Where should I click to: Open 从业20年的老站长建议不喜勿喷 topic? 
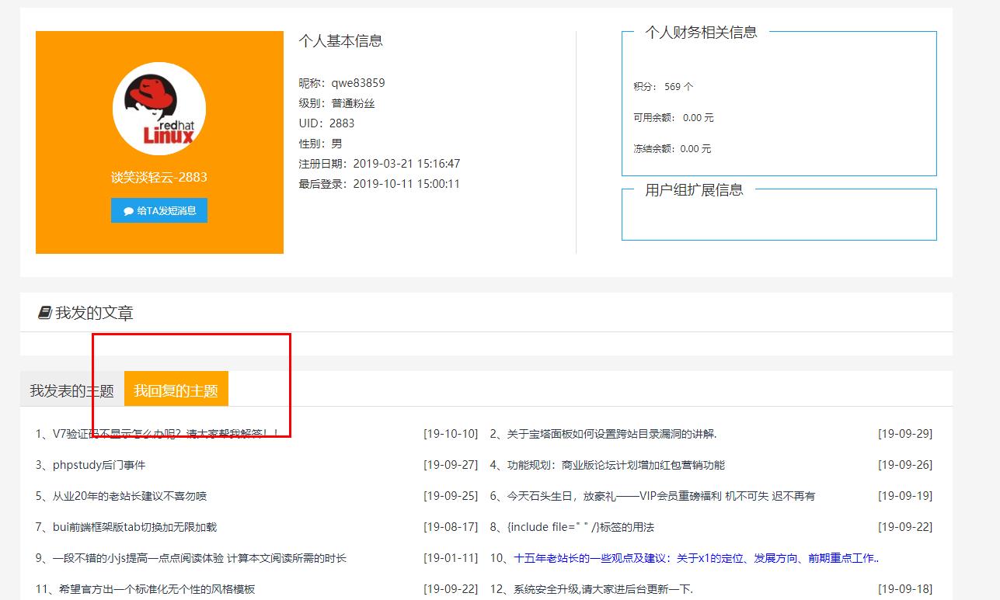coord(129,496)
